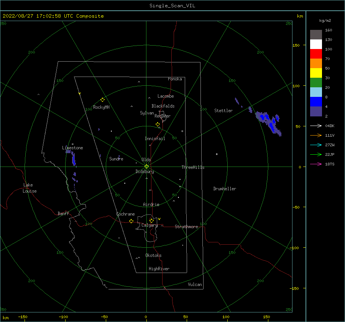The image size is (345, 322).
Task: Click the yellow V marker east of Calgary
Action: coord(159,219)
